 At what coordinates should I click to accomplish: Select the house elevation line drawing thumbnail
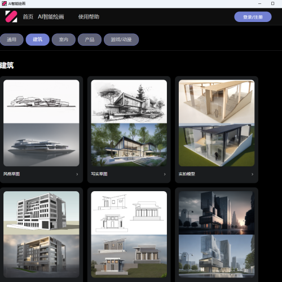point(129,234)
